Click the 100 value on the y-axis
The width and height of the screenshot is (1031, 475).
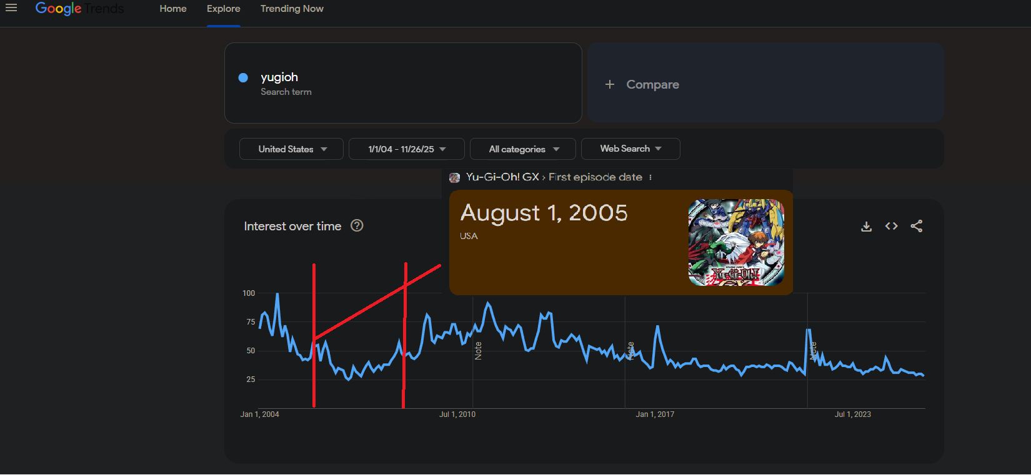point(249,293)
